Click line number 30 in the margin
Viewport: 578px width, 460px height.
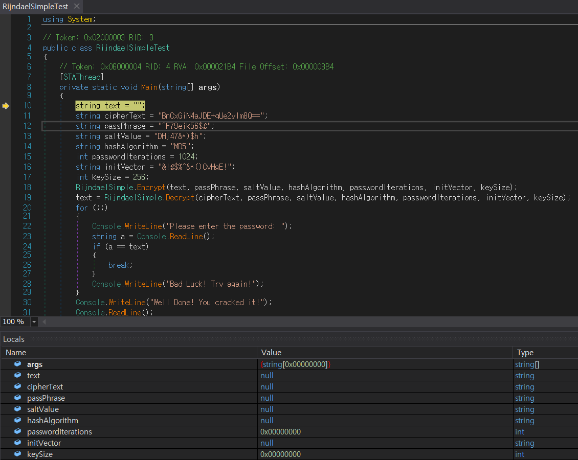(27, 303)
